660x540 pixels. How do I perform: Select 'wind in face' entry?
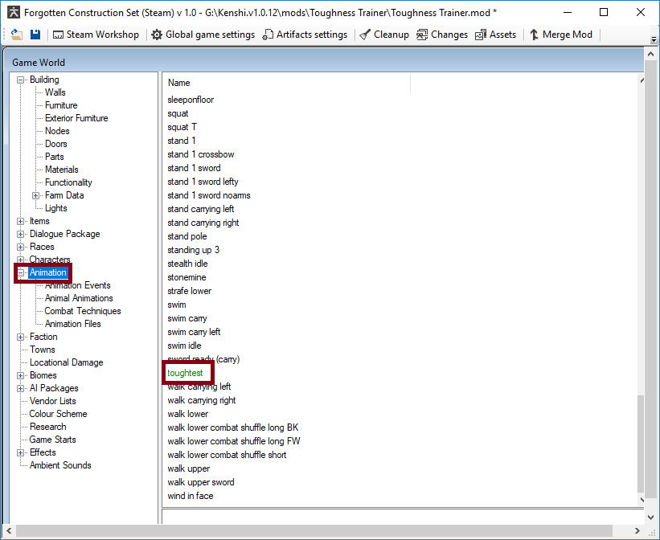coord(191,496)
